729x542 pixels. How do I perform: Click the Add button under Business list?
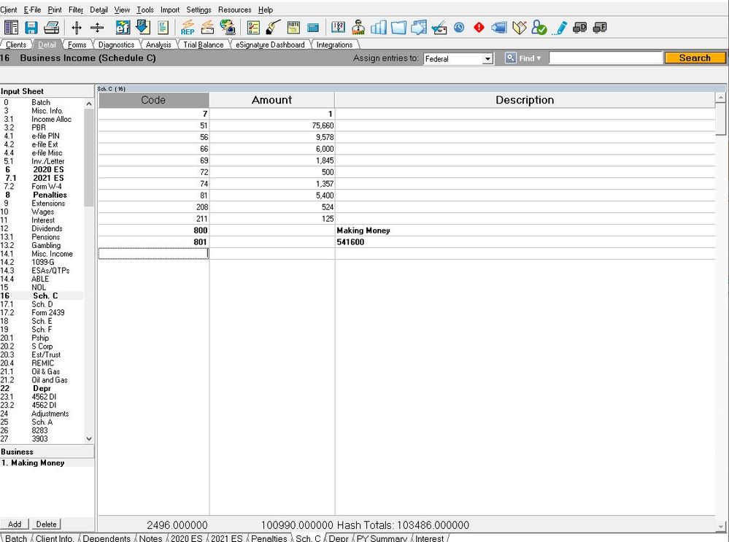[x=15, y=524]
